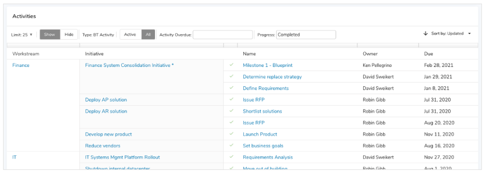This screenshot has width=485, height=173.
Task: Open the Define Requirements activity
Action: 266,88
